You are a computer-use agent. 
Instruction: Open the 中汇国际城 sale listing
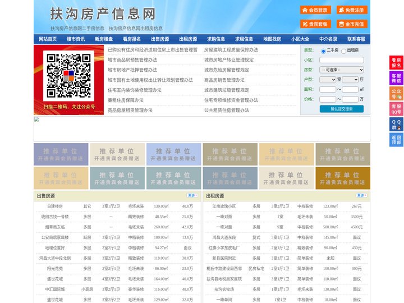coord(55,290)
